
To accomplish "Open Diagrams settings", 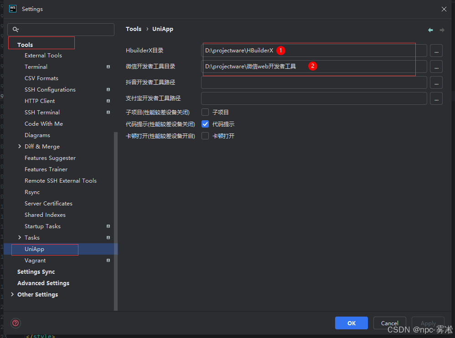I will tap(37, 135).
